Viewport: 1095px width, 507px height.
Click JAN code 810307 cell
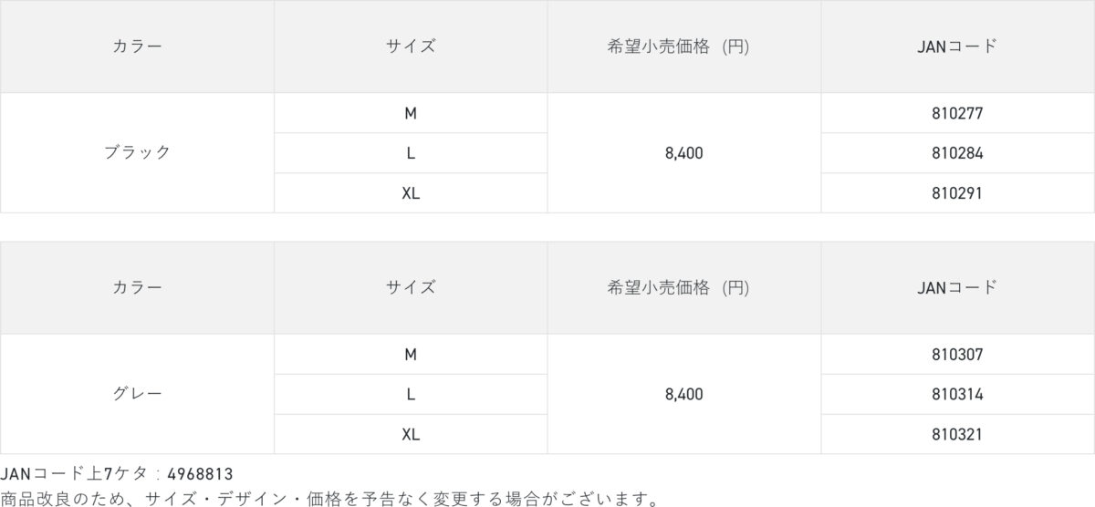click(957, 354)
